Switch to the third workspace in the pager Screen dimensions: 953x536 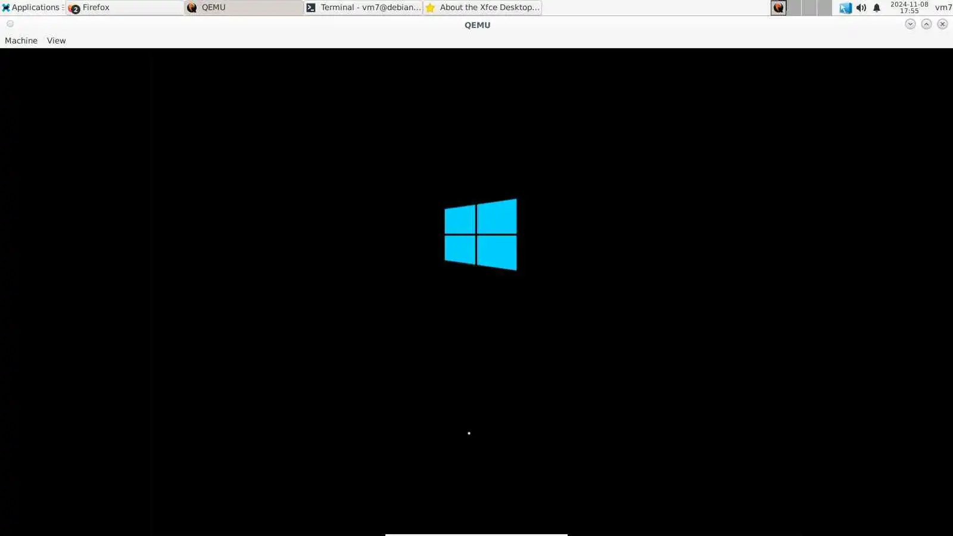[809, 8]
